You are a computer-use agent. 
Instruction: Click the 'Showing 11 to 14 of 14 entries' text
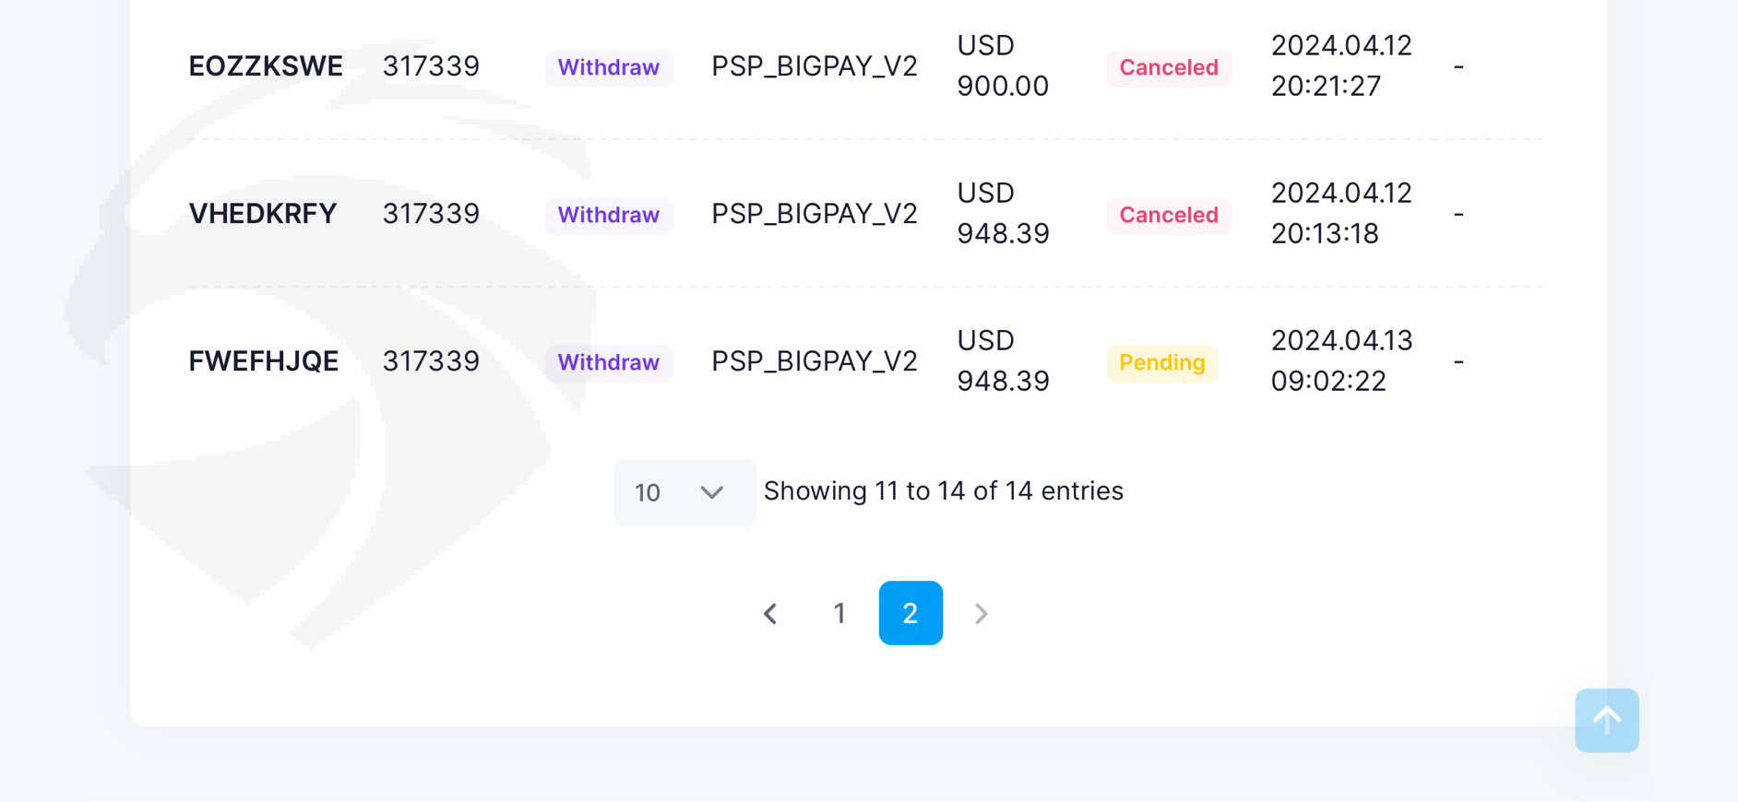click(x=944, y=491)
